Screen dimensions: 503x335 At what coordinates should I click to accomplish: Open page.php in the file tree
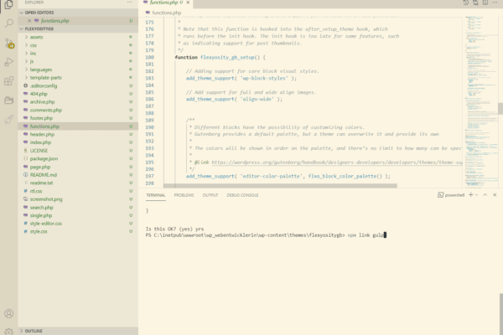click(78, 167)
